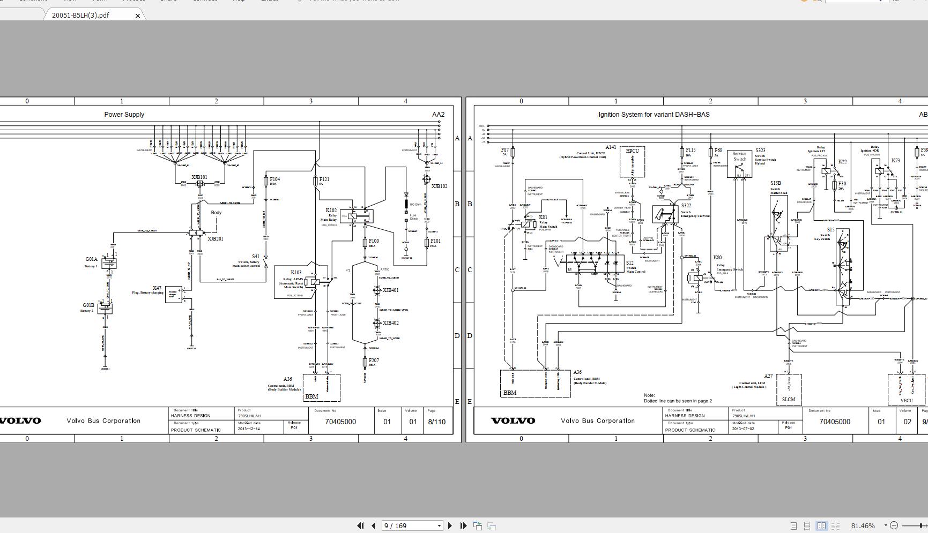Click the K103 ARMS relay label
Screen dimensions: 928x533
click(x=296, y=273)
